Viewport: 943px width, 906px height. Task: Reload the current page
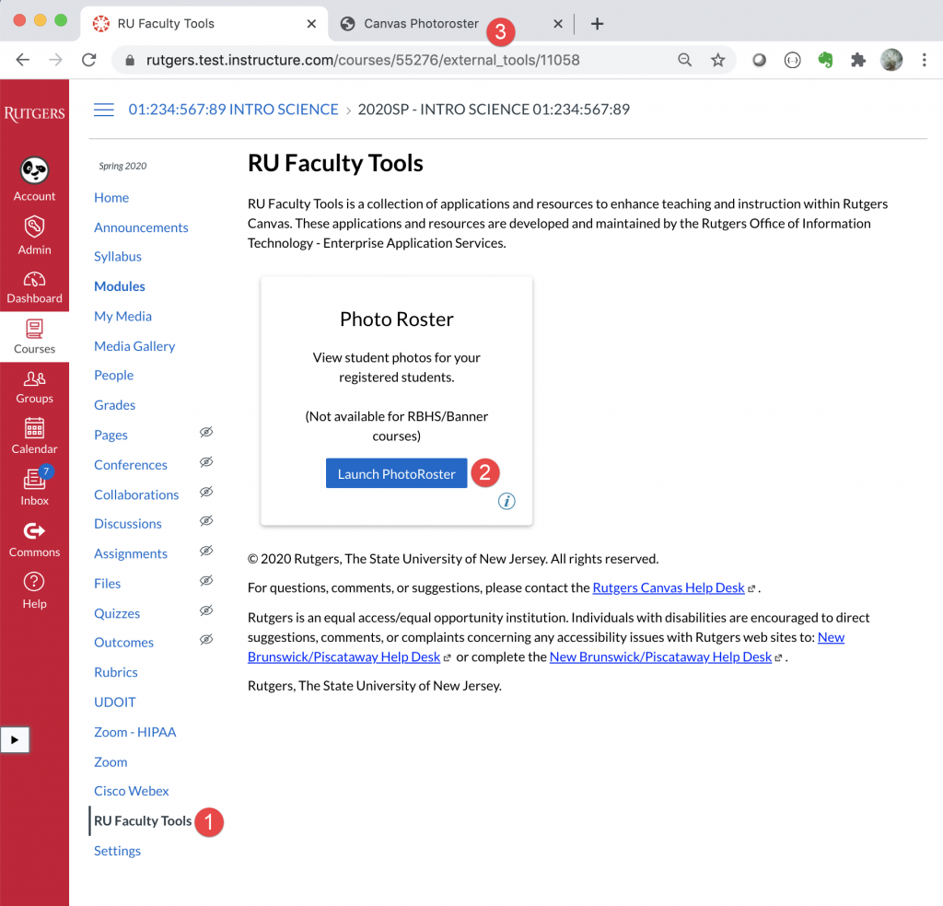click(x=89, y=60)
